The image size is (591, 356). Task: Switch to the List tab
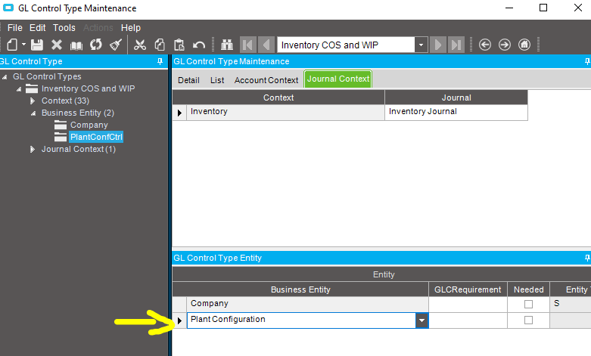click(x=217, y=80)
